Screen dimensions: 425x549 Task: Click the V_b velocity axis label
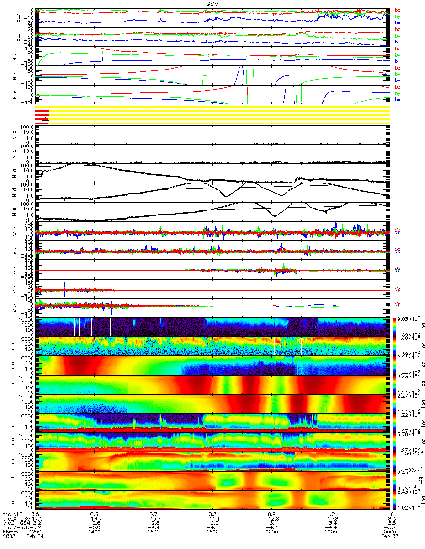pos(15,231)
